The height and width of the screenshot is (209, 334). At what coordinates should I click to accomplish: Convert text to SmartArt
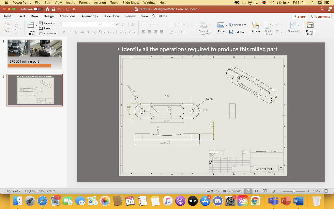205,28
